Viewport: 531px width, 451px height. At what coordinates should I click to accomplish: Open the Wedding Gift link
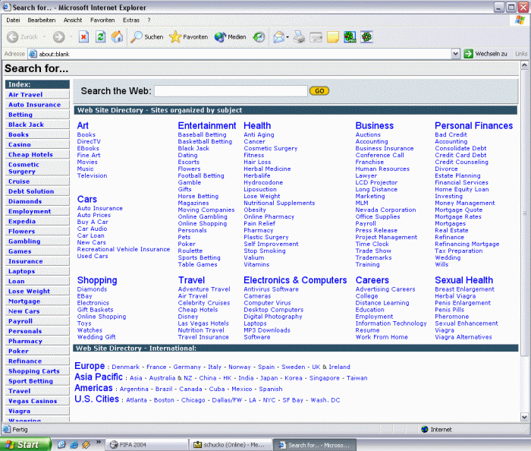96,337
